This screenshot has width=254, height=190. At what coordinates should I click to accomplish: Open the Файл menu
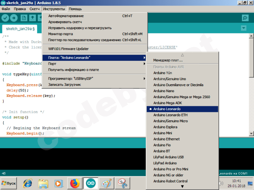(x=6, y=9)
